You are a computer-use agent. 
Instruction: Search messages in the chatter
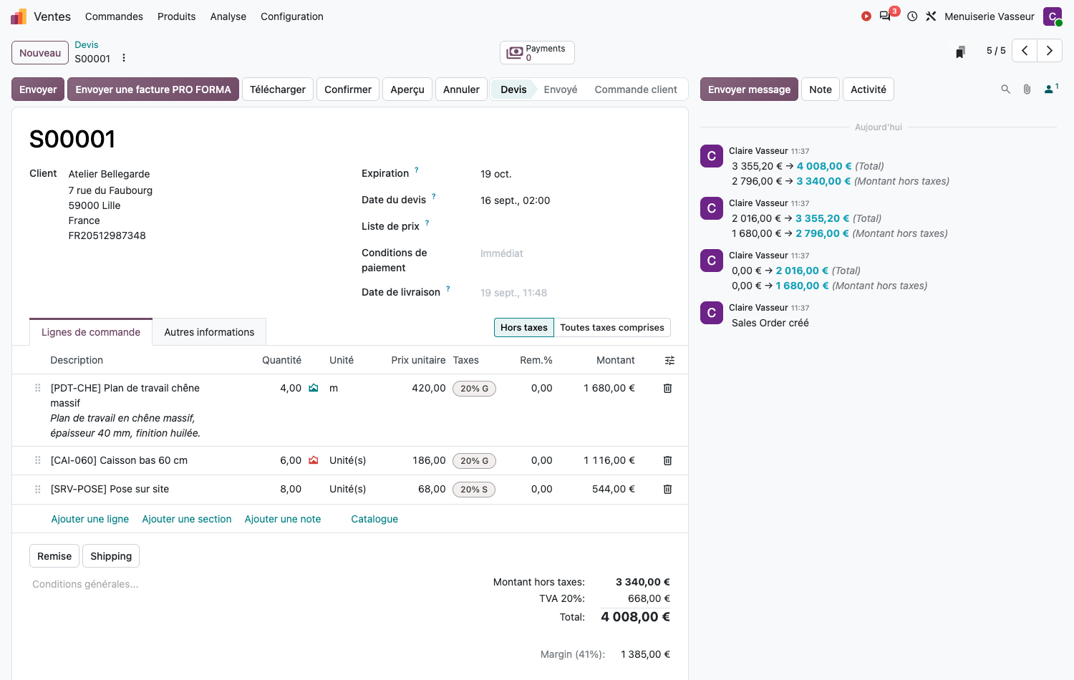[x=1005, y=89]
